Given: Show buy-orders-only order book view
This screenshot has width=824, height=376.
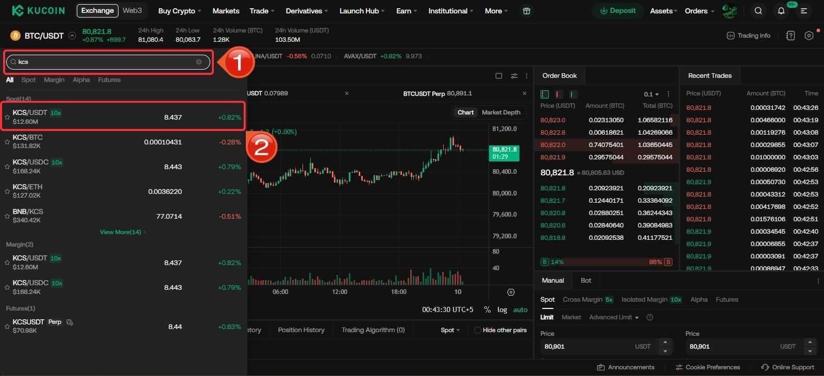Looking at the screenshot, I should point(574,94).
